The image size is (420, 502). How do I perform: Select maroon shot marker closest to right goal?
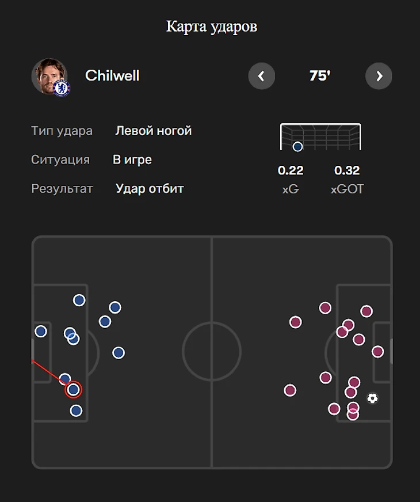(377, 351)
